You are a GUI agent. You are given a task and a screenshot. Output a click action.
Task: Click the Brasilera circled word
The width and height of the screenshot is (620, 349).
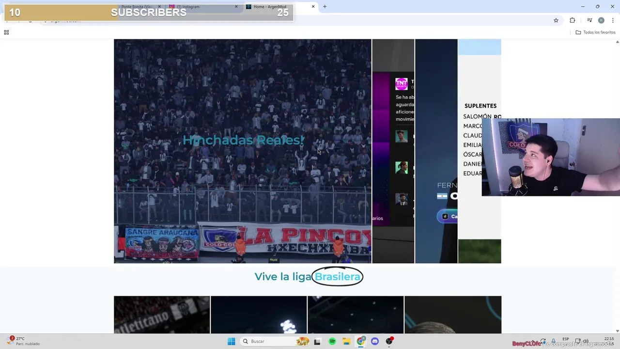point(337,277)
